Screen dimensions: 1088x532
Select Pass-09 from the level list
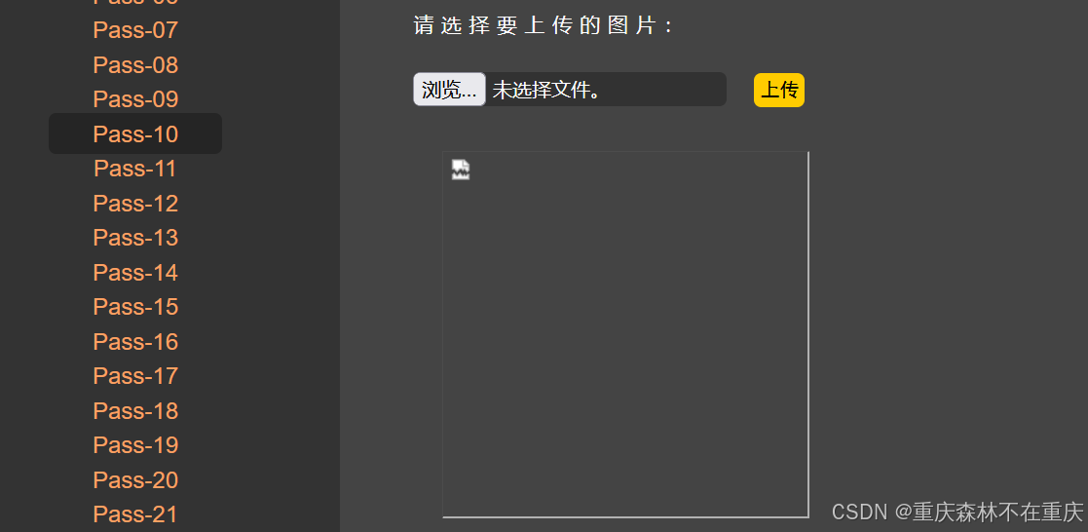[x=135, y=99]
